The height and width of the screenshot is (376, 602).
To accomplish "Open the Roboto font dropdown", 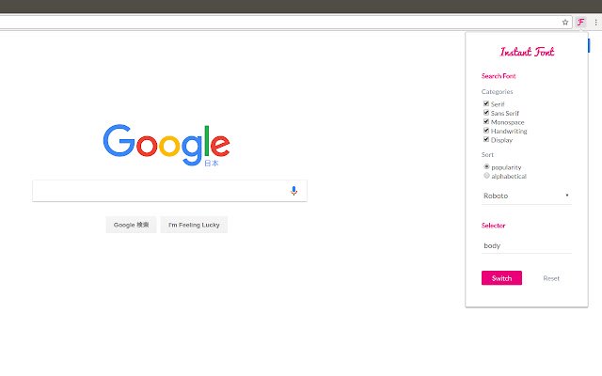I will click(527, 196).
